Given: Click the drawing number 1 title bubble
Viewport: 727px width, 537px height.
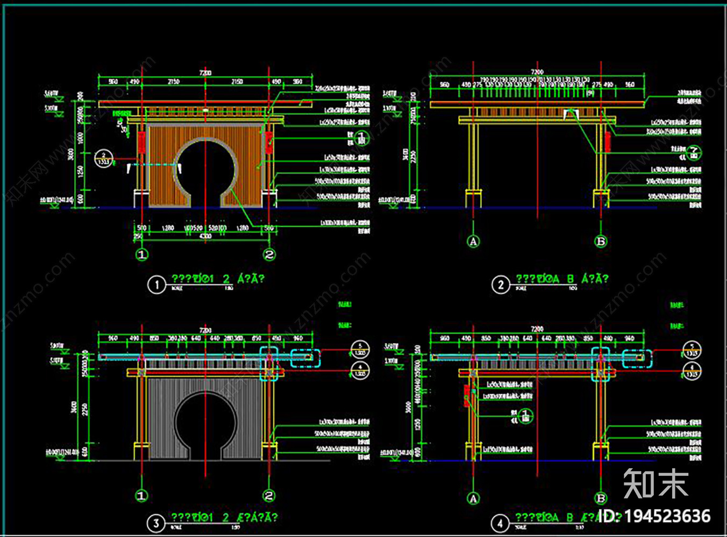Looking at the screenshot, I should tap(156, 285).
